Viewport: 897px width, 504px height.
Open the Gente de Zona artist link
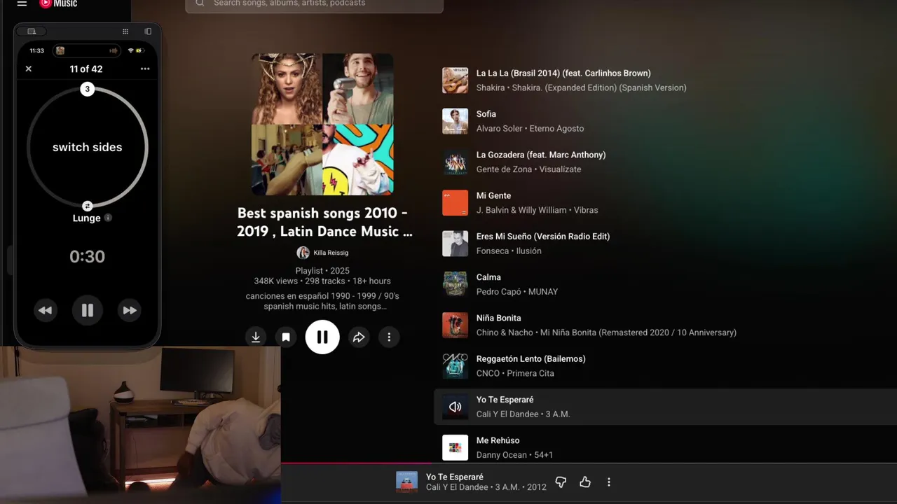point(505,169)
